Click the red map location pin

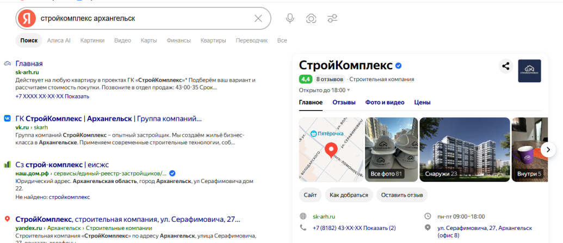[331, 150]
